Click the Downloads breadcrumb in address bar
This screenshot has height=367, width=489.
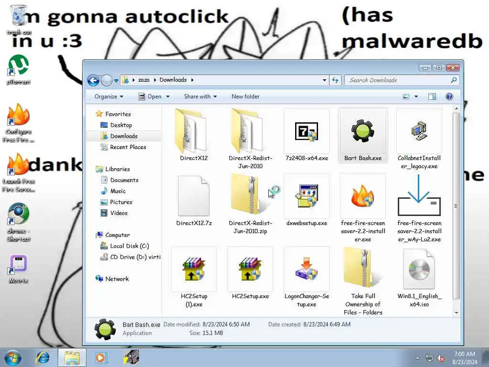[x=173, y=80]
